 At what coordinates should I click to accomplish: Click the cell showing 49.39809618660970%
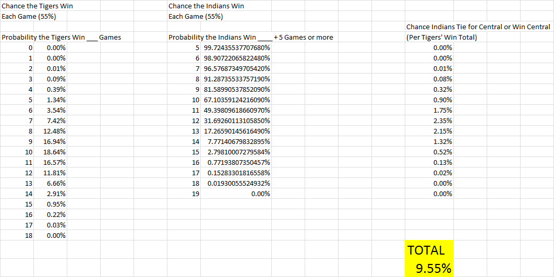(x=236, y=110)
